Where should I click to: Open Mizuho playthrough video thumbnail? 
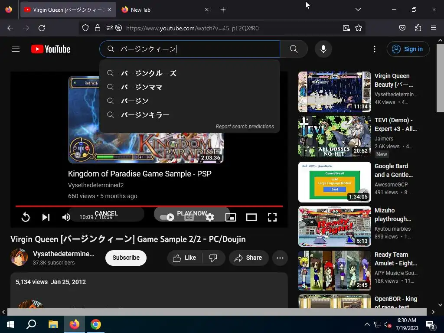[x=334, y=226]
